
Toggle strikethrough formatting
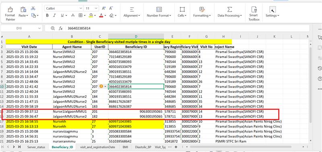coord(73,15)
